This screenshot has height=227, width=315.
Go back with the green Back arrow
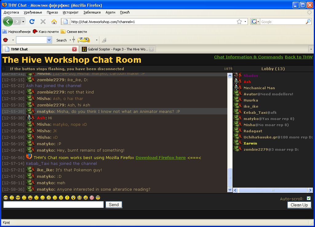(x=8, y=22)
